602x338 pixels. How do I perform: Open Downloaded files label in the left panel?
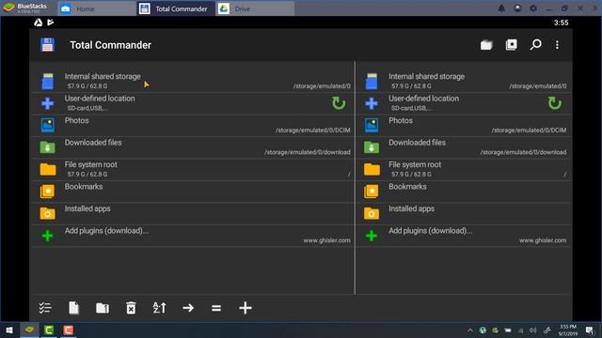click(93, 142)
